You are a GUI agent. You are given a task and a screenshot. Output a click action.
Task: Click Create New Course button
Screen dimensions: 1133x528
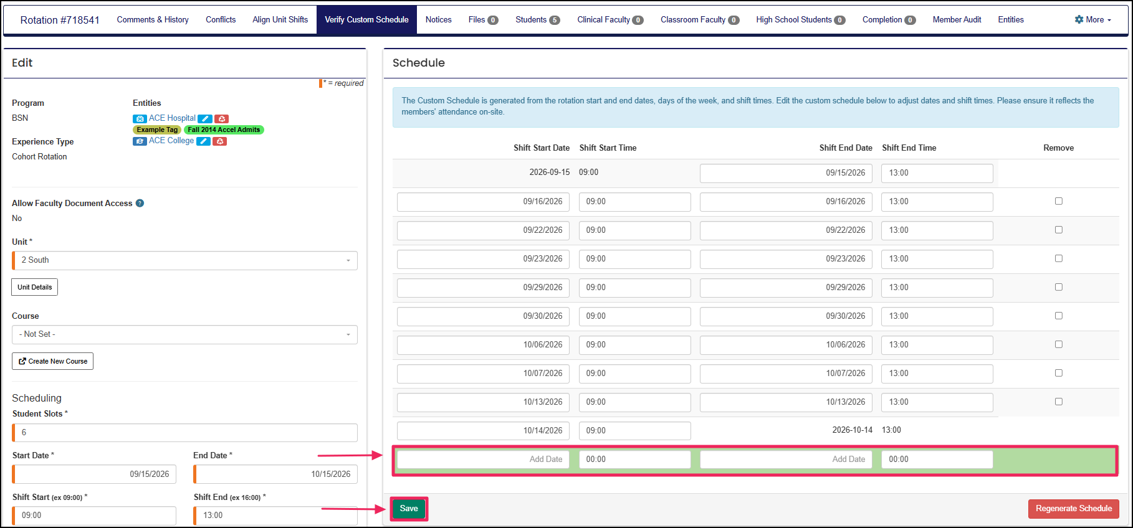coord(52,361)
